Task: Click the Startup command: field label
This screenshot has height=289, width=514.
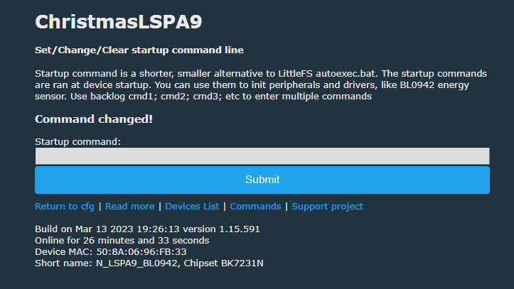Action: pos(77,142)
